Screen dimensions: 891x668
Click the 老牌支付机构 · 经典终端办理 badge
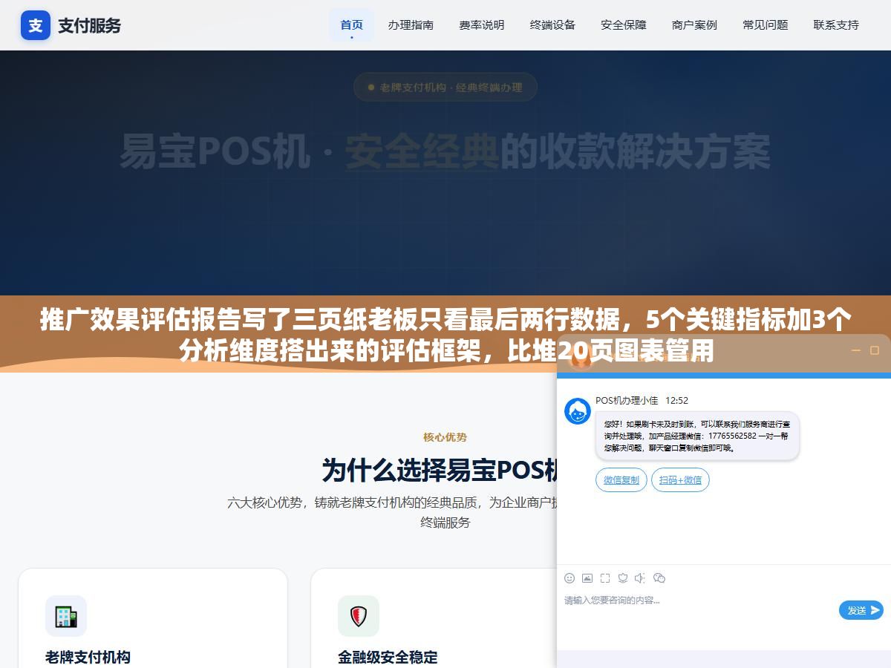pyautogui.click(x=446, y=88)
